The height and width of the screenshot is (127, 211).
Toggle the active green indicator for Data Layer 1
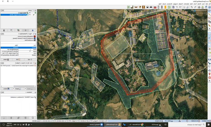35,13
